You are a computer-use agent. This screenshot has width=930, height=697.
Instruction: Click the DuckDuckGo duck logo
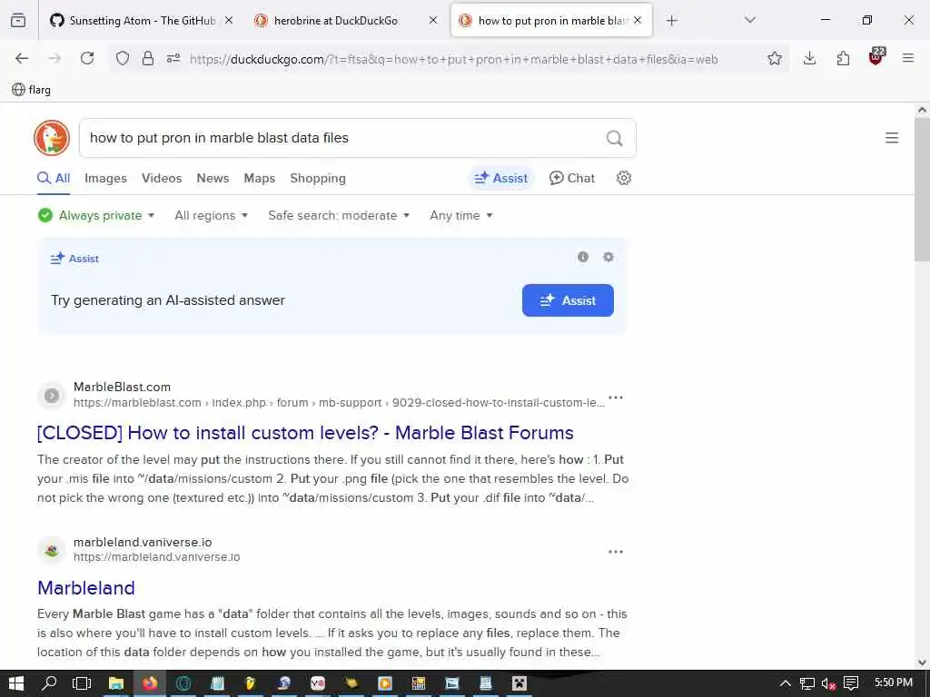tap(52, 138)
